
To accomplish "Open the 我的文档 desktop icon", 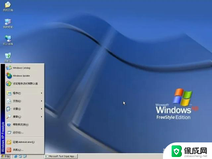I will tap(8, 6).
